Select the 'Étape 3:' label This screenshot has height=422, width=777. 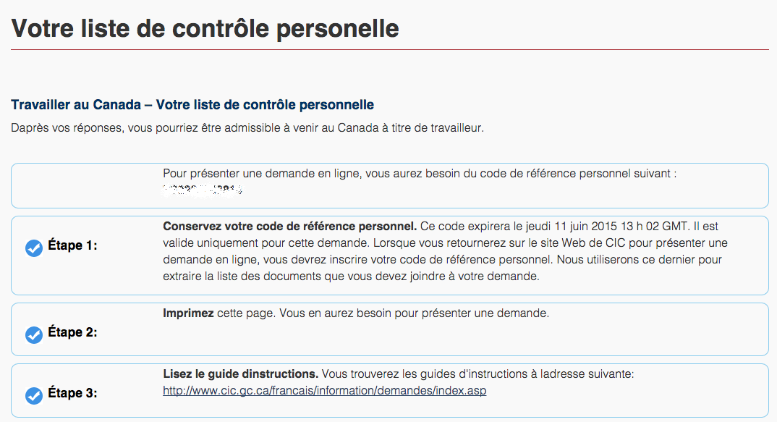(72, 393)
